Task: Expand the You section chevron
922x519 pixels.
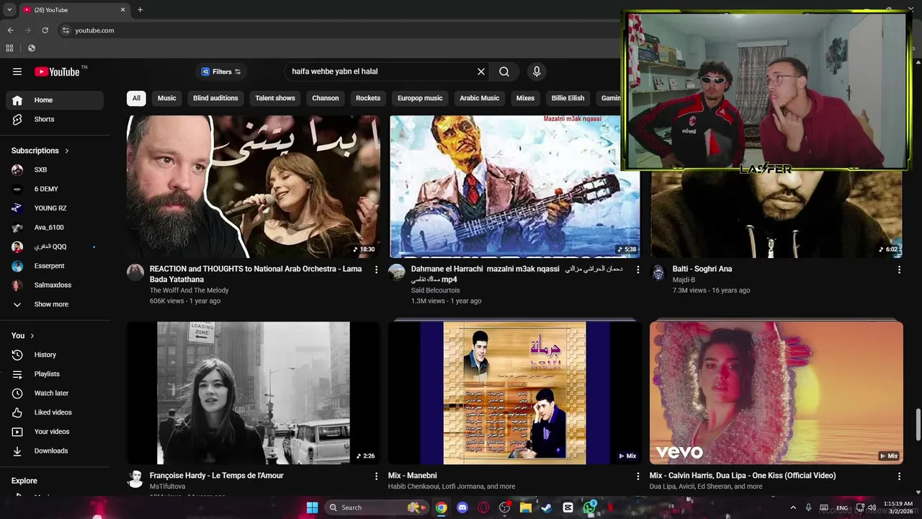Action: (32, 336)
